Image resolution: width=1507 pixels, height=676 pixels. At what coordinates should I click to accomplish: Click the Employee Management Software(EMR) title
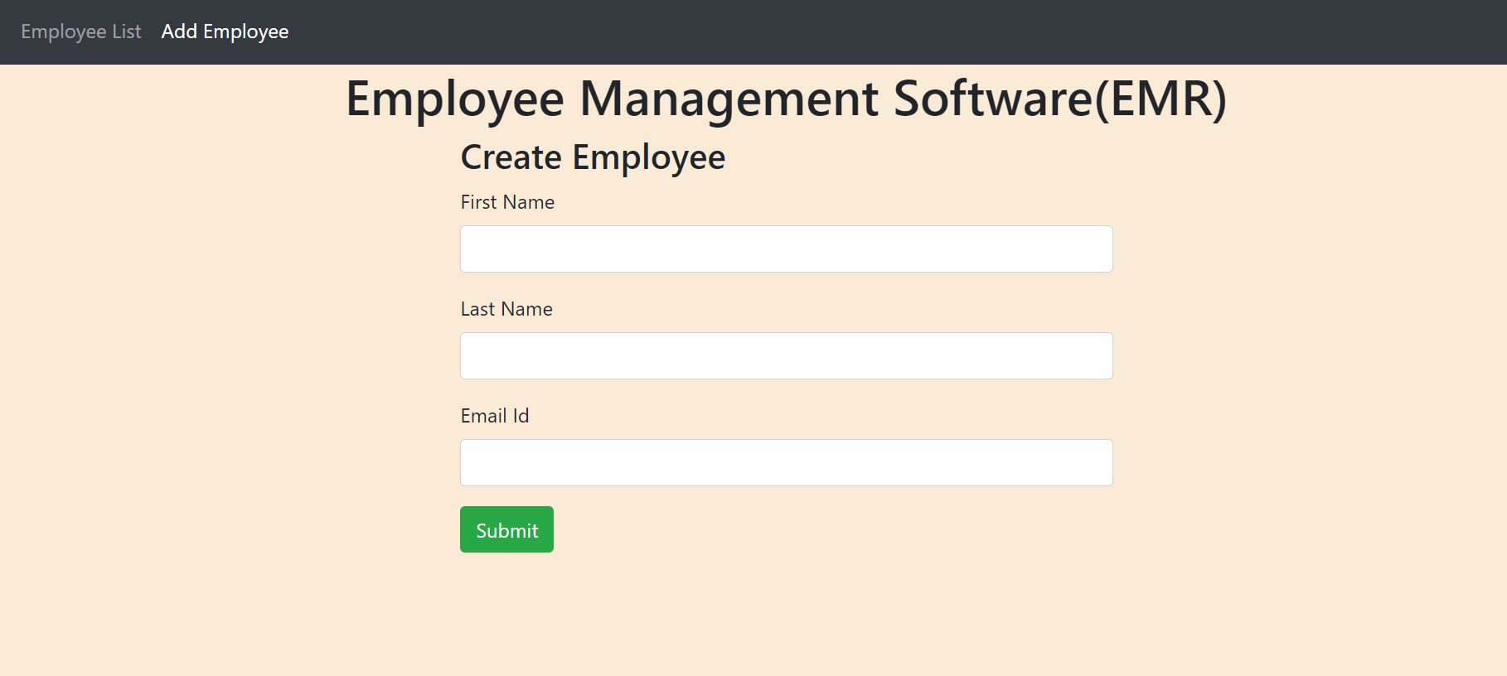[x=786, y=99]
